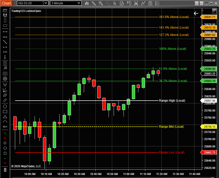Viewport: 219px width, 178px height.
Task: Open the bar type chart style icon
Action: click(x=87, y=3)
